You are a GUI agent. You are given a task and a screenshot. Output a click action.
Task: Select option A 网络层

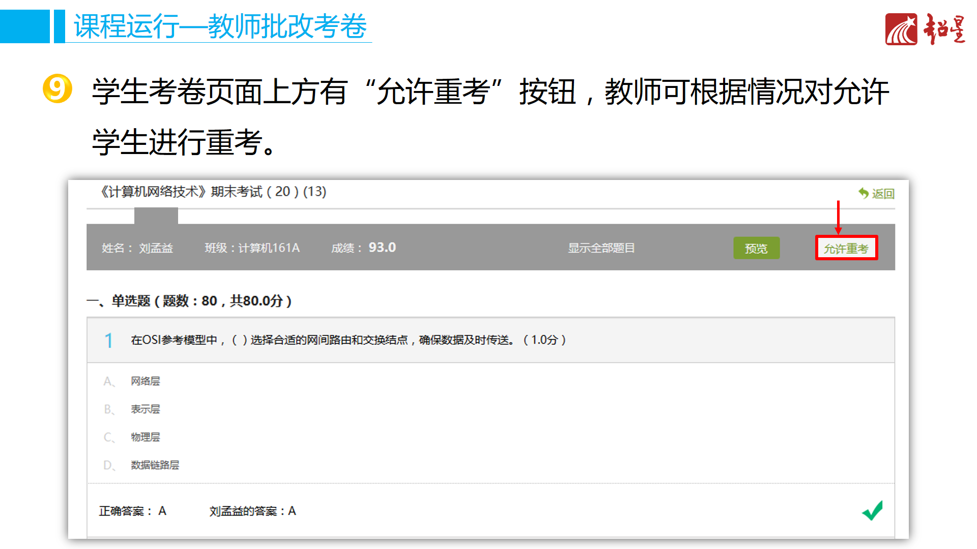click(145, 381)
